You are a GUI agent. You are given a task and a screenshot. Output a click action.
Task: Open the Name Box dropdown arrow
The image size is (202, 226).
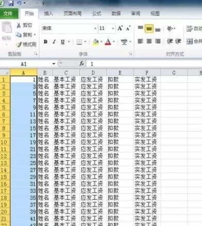pyautogui.click(x=54, y=64)
